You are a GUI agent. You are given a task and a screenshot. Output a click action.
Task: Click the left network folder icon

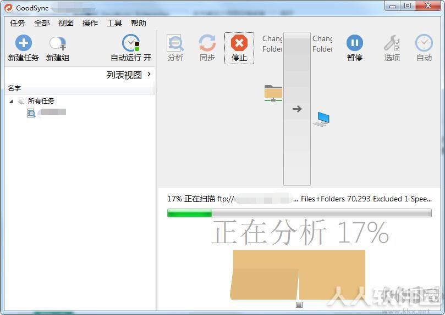click(x=273, y=93)
